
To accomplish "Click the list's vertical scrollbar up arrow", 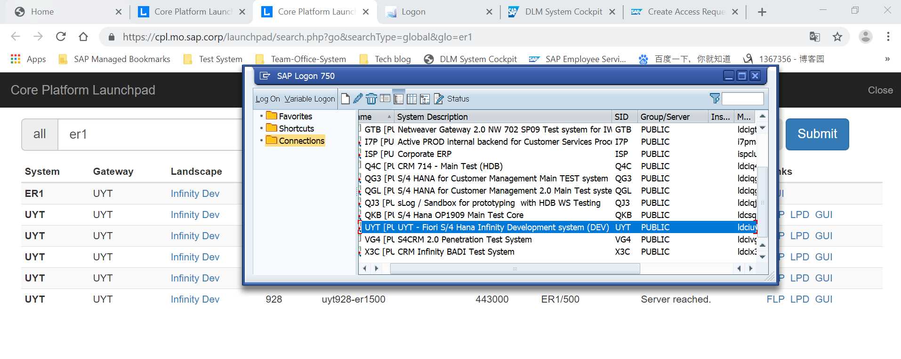I will (763, 116).
